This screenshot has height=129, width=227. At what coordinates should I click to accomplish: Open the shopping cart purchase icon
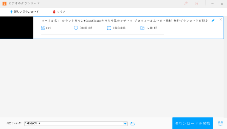196,3
